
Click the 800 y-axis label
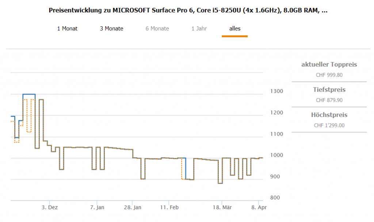[275, 198]
